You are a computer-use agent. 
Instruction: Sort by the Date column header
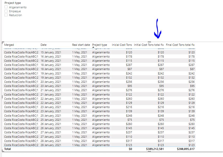click(x=43, y=45)
